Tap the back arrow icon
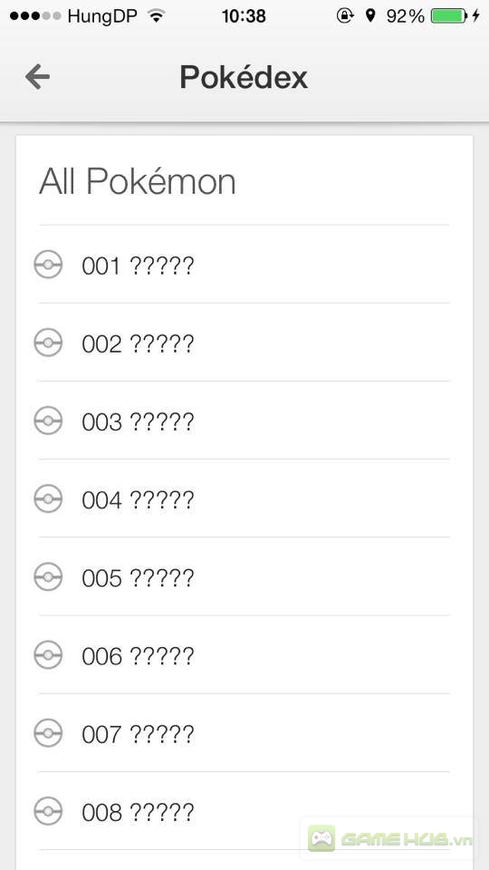 pos(38,76)
